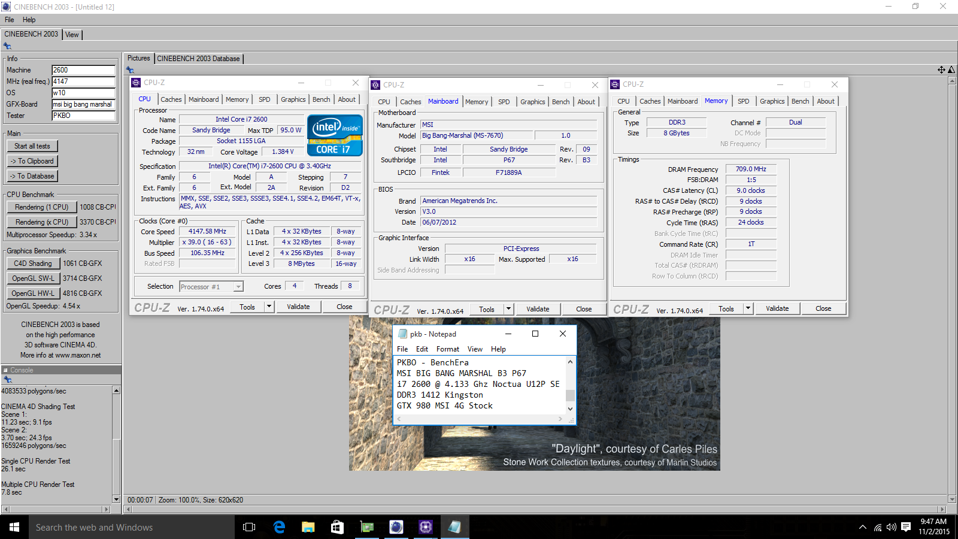Open the Tools dropdown arrow in the CPU tab window

click(269, 307)
